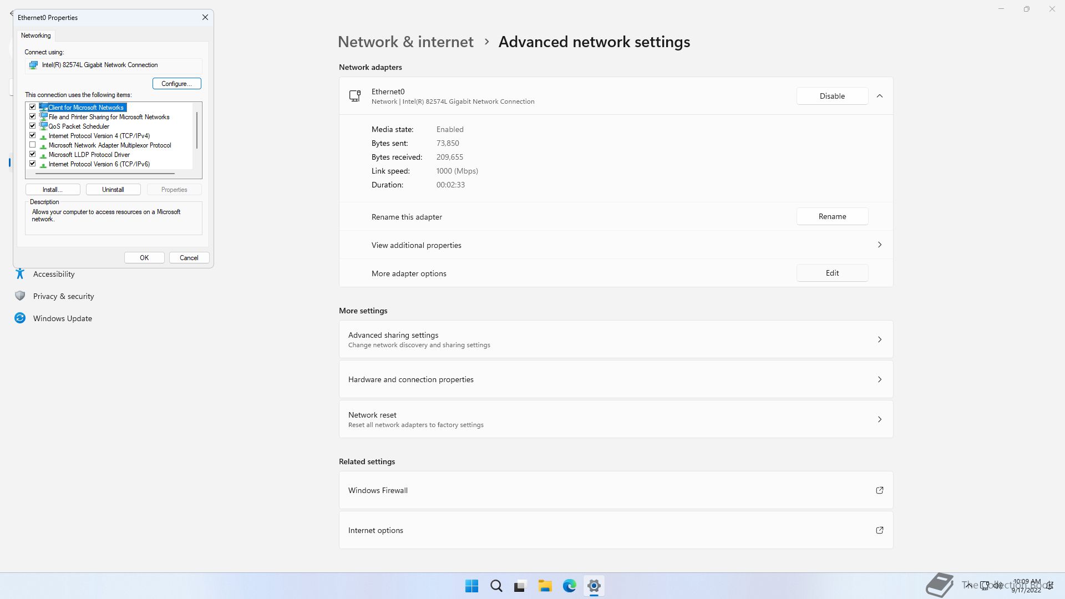Click the Windows Update refresh icon
Viewport: 1065px width, 599px height.
(20, 318)
